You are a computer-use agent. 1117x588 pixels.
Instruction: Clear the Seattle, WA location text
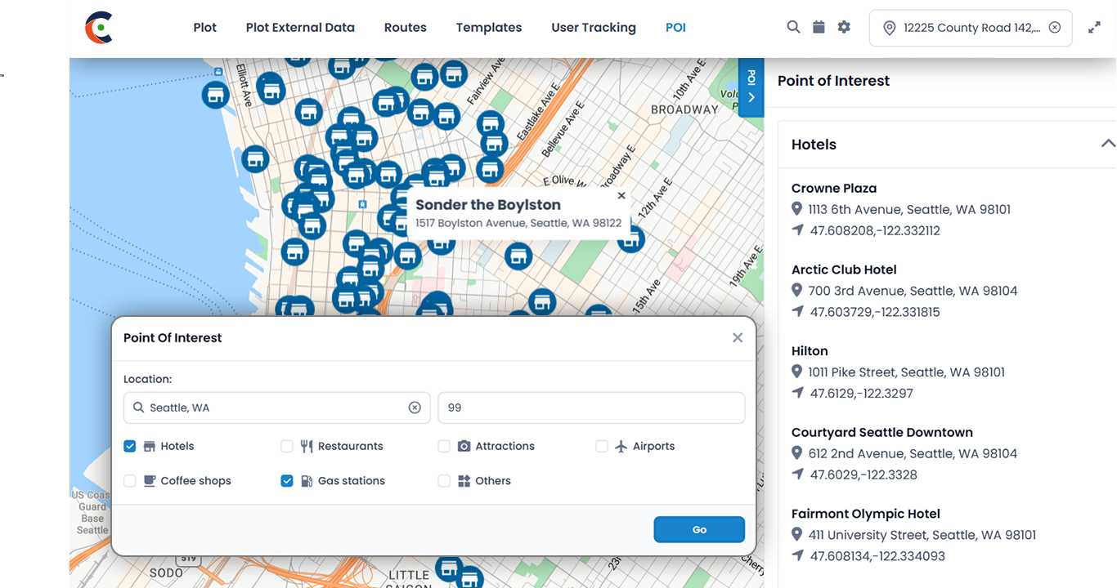415,408
